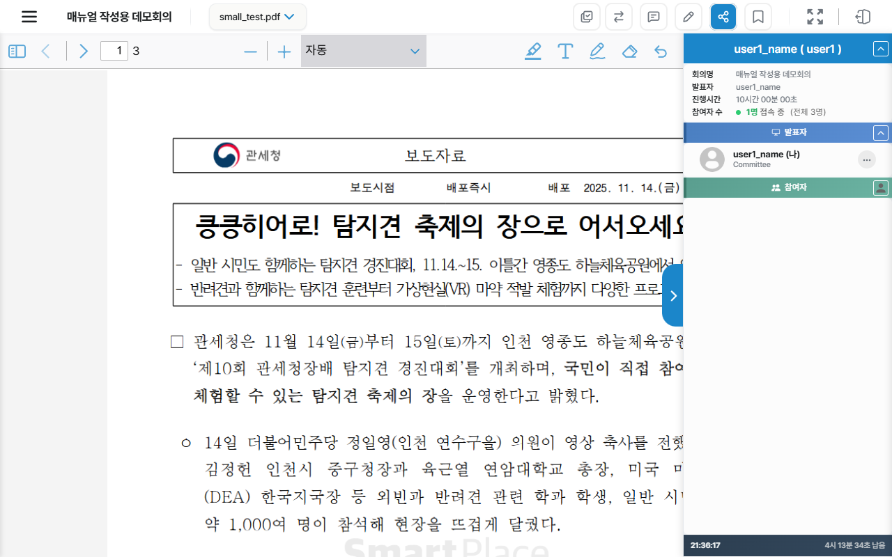
Task: Select the highlighter tool
Action: coord(533,51)
